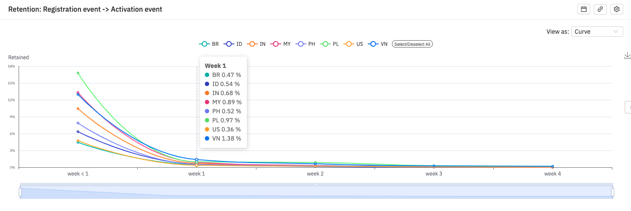Click the Retention chart title text
This screenshot has width=631, height=211.
pos(85,9)
